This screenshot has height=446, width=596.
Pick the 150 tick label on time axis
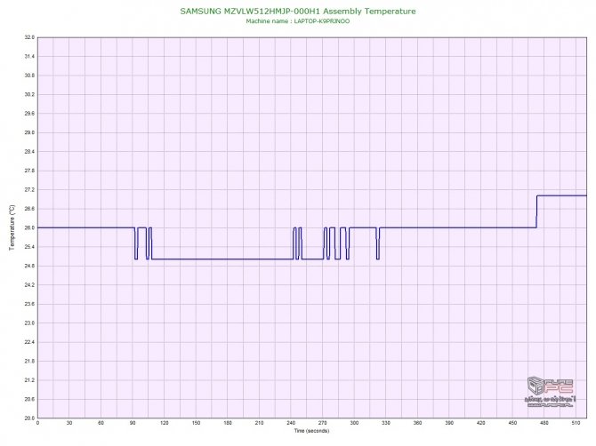point(196,423)
